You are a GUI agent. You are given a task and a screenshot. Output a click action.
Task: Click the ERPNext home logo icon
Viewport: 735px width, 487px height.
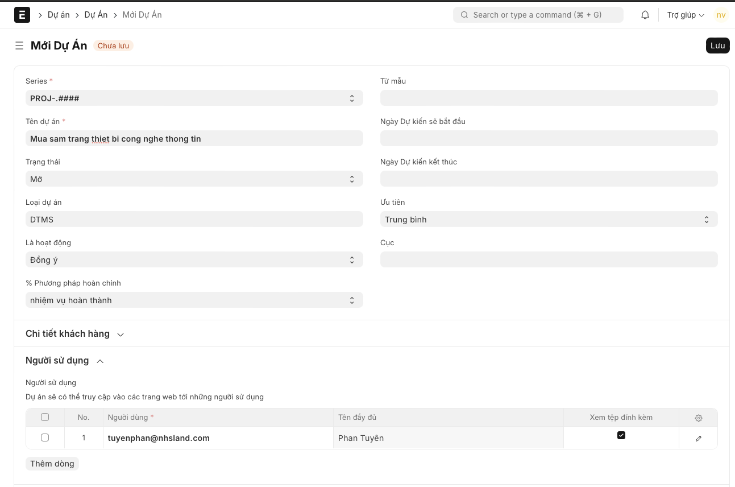[22, 15]
